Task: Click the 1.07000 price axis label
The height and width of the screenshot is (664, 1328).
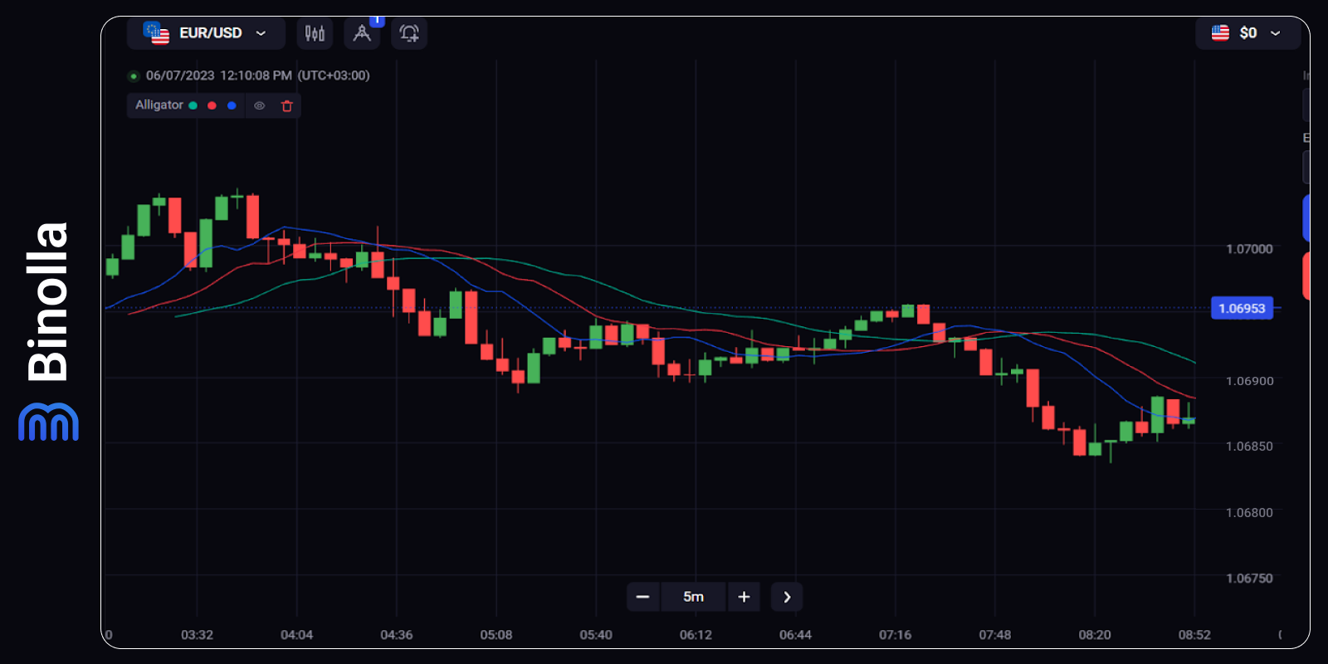Action: [1249, 249]
